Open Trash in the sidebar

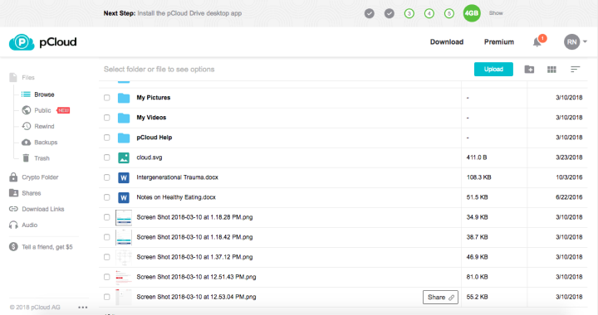tap(42, 158)
